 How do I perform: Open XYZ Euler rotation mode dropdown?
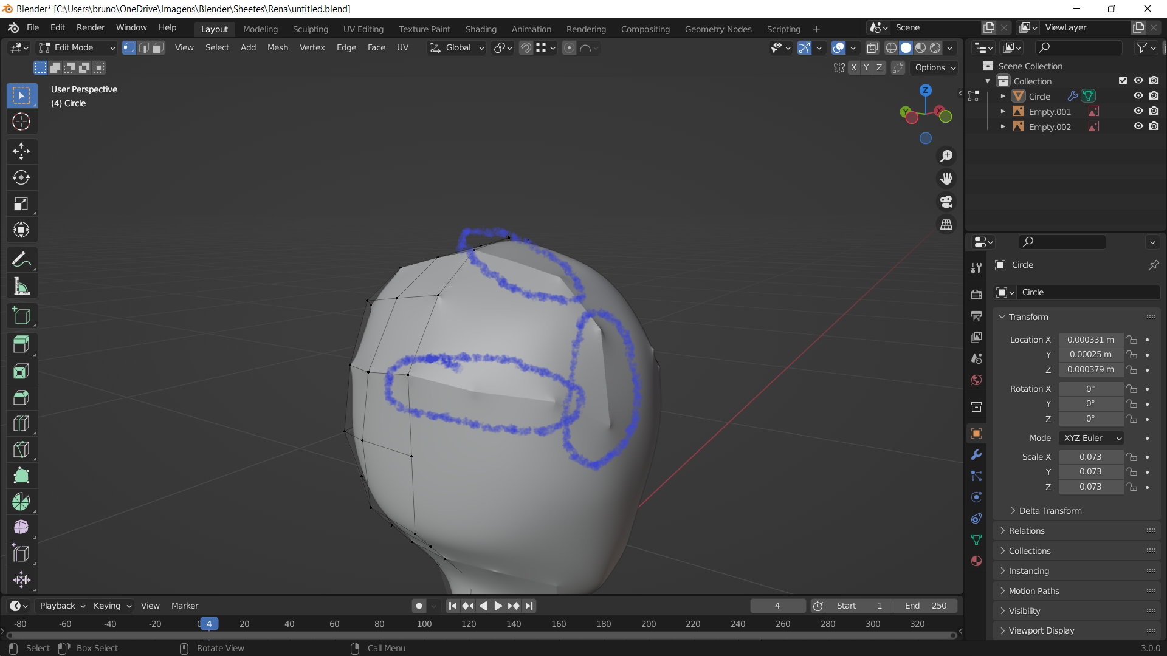[1091, 438]
